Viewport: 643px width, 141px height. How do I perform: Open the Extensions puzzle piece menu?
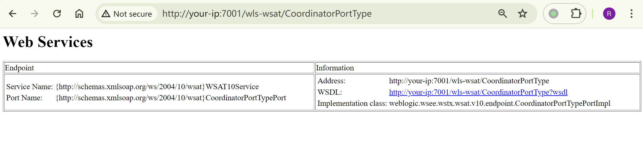(x=576, y=14)
